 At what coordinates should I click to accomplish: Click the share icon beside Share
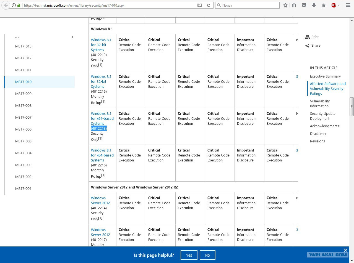point(307,46)
